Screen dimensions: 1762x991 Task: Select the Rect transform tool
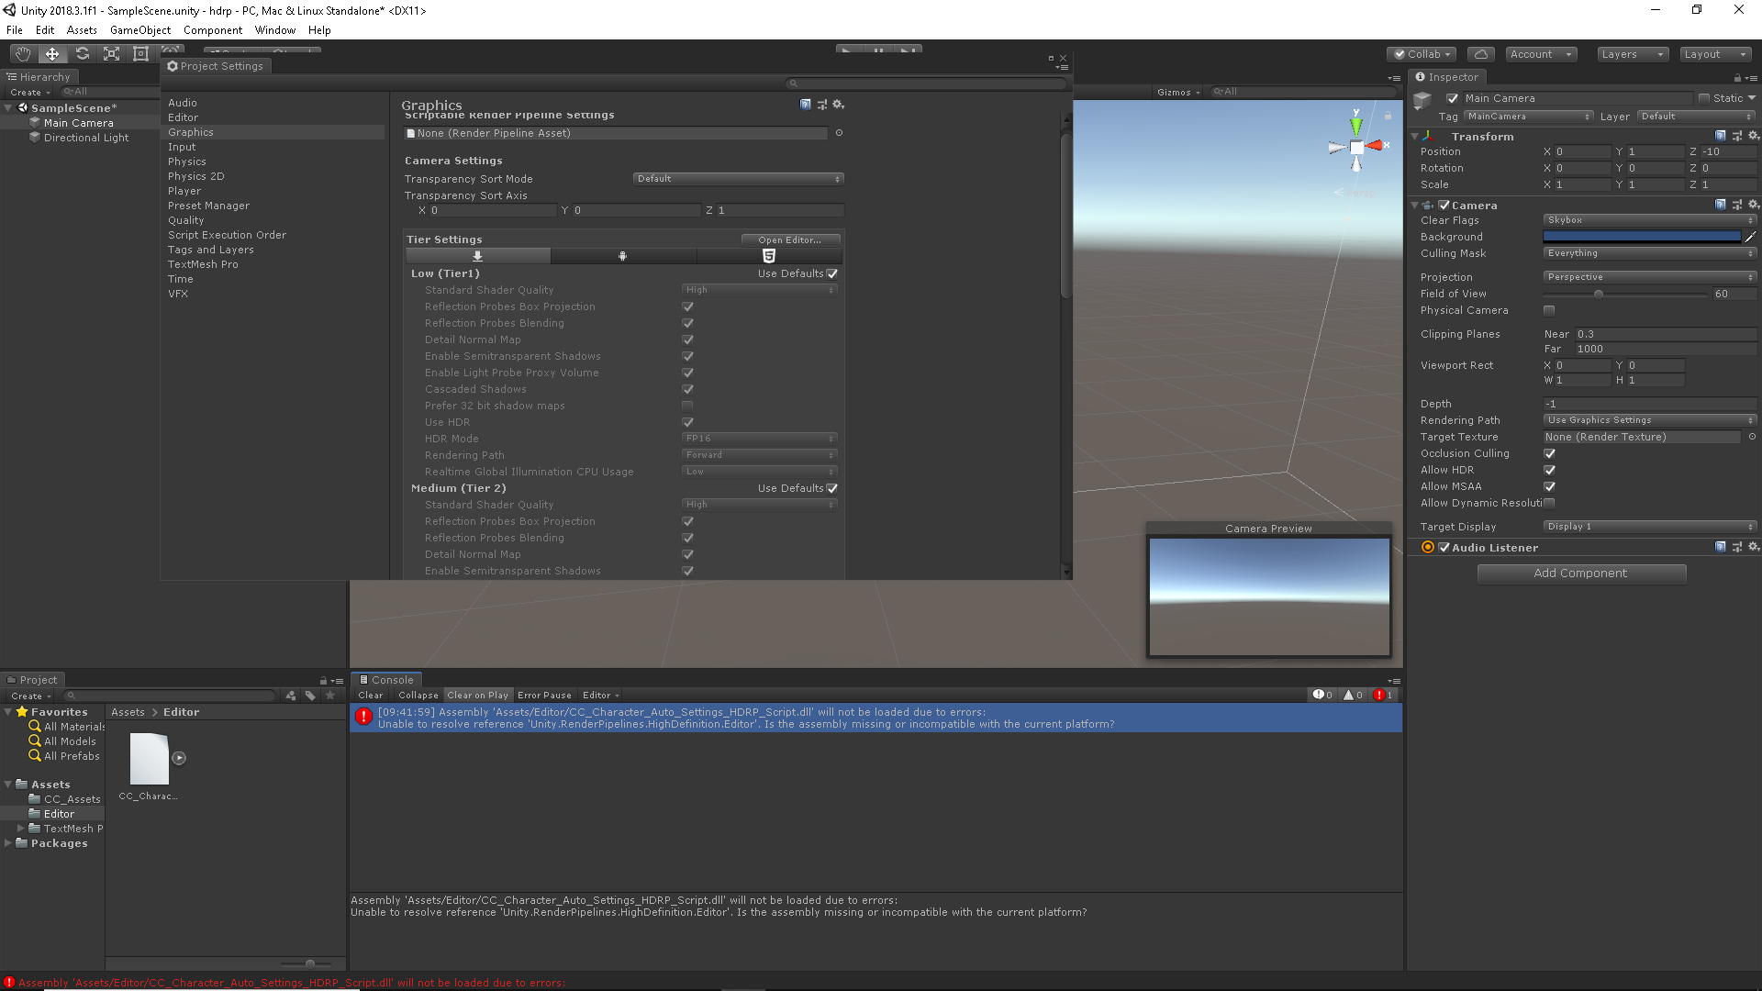tap(140, 54)
